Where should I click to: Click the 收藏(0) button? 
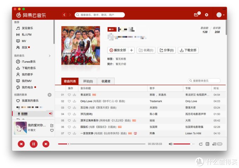coord(146,50)
